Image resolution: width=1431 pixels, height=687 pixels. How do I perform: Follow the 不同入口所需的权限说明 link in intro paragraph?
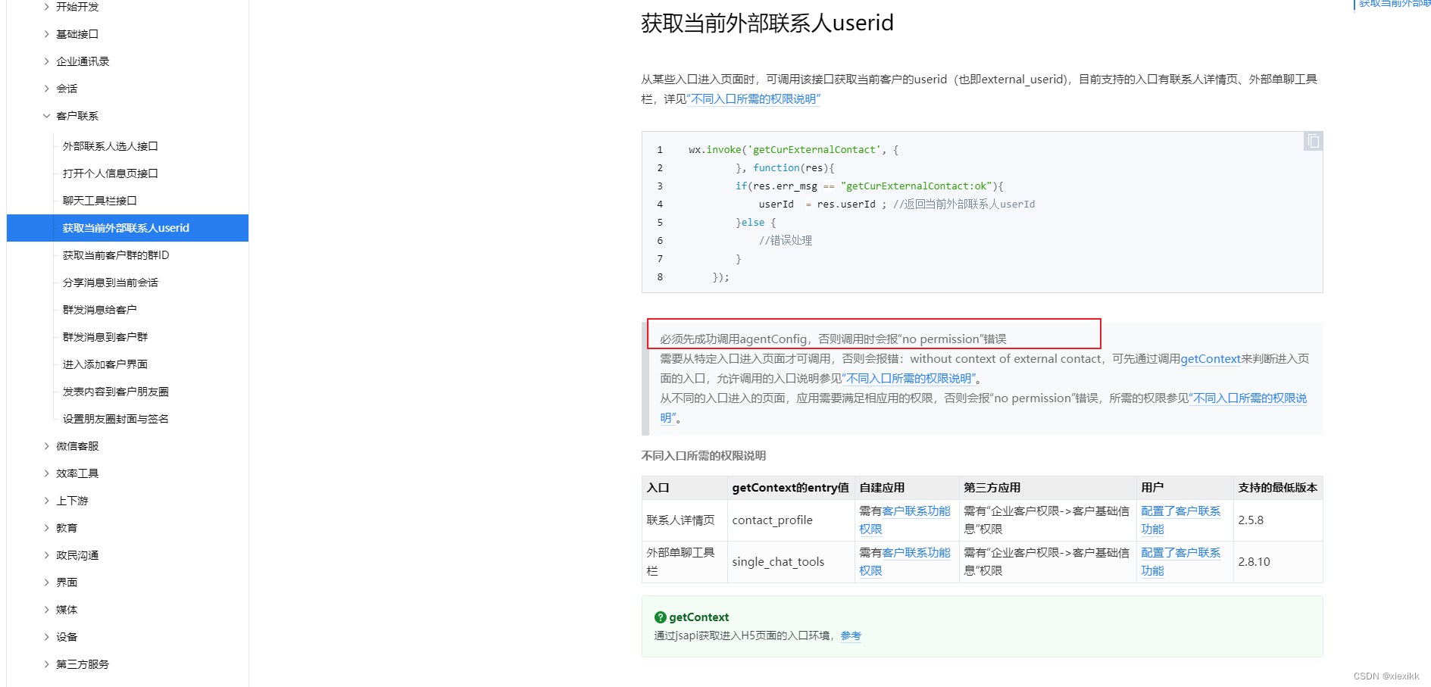click(x=754, y=99)
